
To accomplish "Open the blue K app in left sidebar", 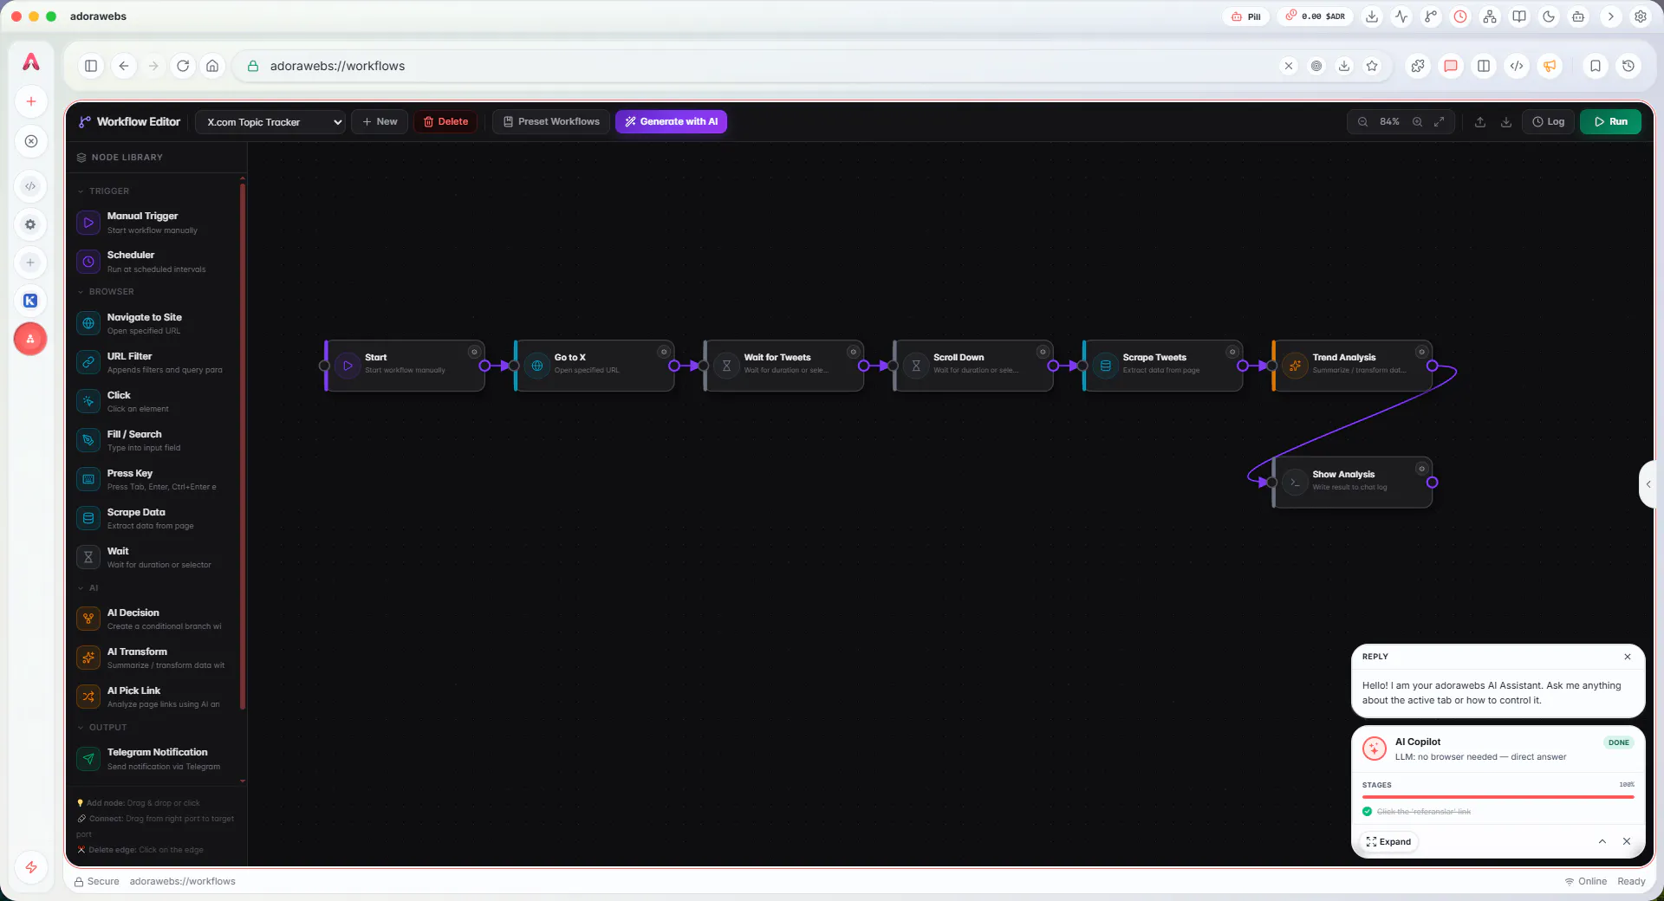I will point(30,301).
